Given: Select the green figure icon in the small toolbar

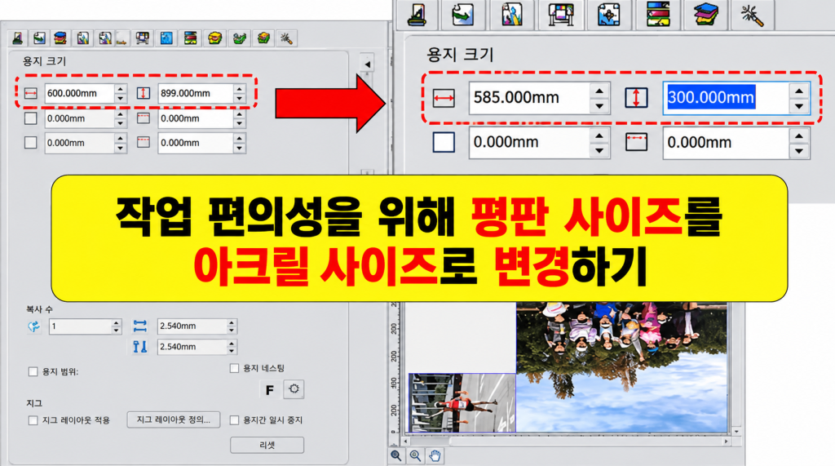Looking at the screenshot, I should coord(240,38).
